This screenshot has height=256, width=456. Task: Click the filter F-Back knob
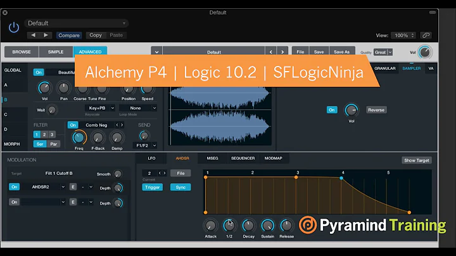click(98, 138)
